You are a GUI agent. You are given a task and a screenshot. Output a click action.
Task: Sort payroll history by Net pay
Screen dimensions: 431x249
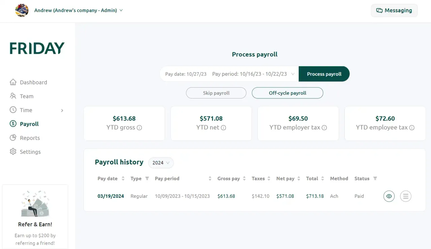pyautogui.click(x=298, y=179)
